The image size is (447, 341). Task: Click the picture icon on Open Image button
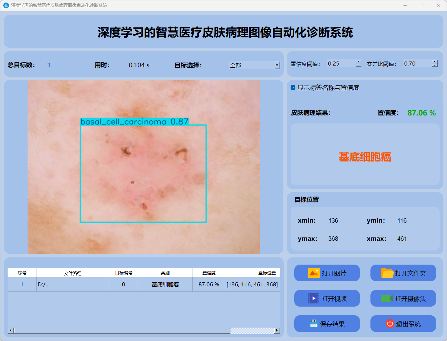pyautogui.click(x=313, y=273)
